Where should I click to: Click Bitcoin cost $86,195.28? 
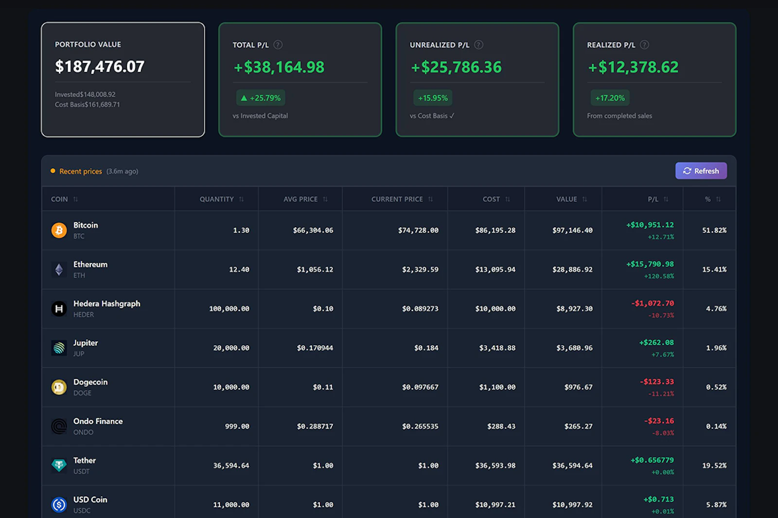pyautogui.click(x=495, y=231)
